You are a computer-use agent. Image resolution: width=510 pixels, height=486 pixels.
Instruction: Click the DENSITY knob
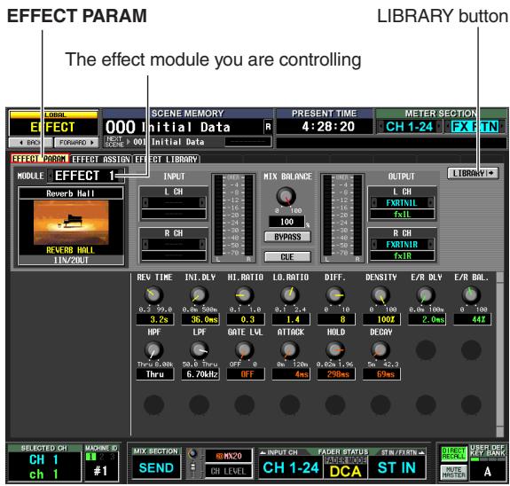coord(381,295)
